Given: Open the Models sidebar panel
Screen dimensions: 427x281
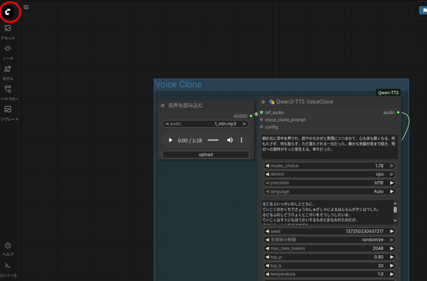Looking at the screenshot, I should pos(8,72).
